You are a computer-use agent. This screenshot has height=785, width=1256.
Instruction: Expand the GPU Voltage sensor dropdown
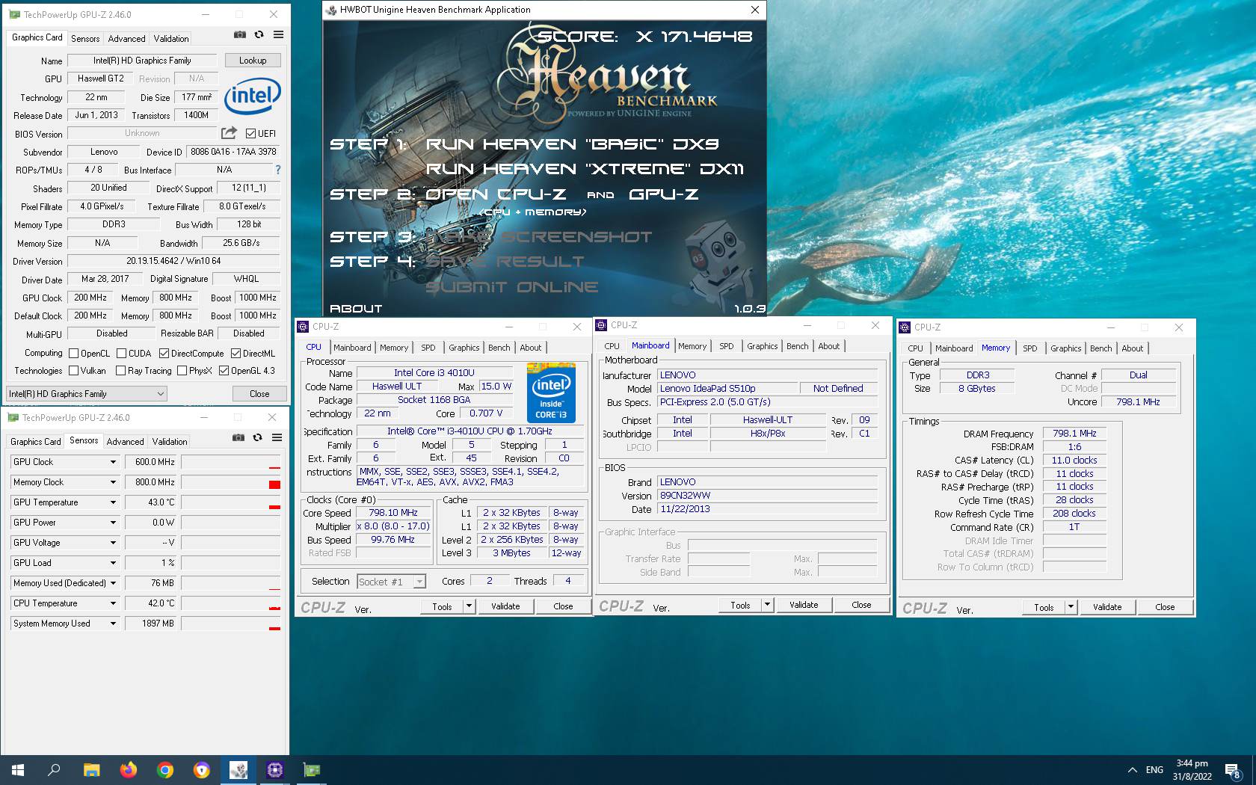(113, 543)
